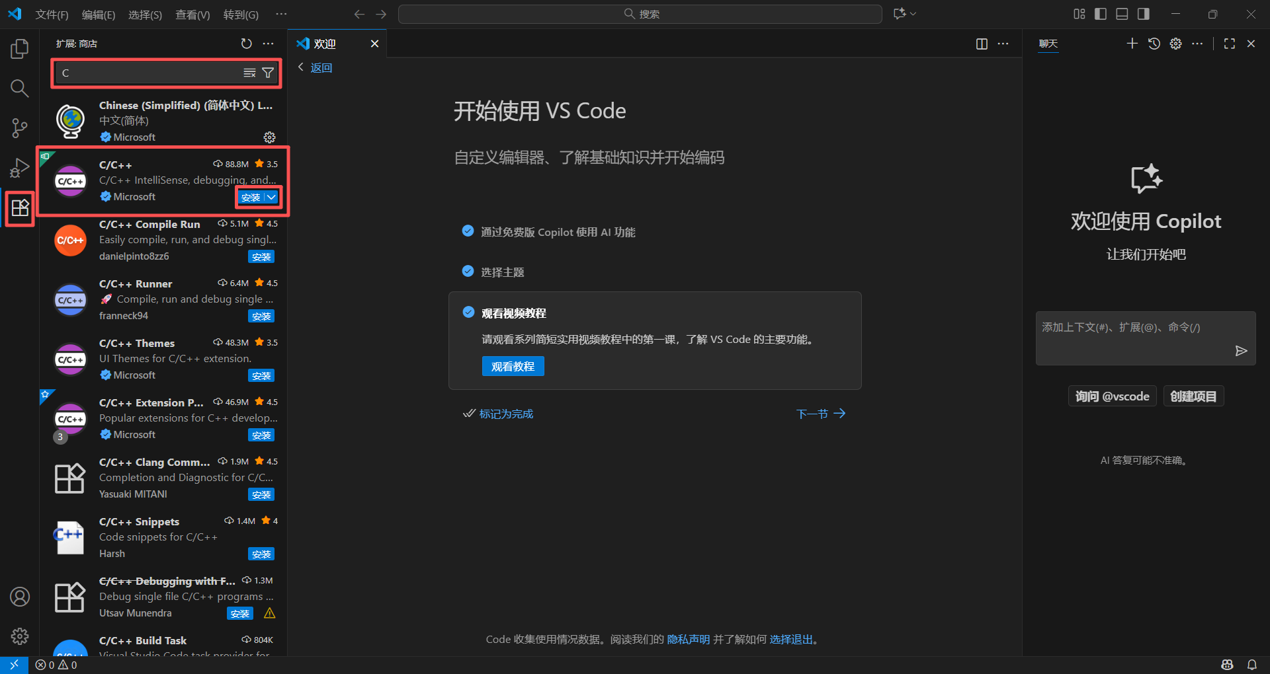
Task: Open Copilot status icon in status bar
Action: pyautogui.click(x=1228, y=665)
